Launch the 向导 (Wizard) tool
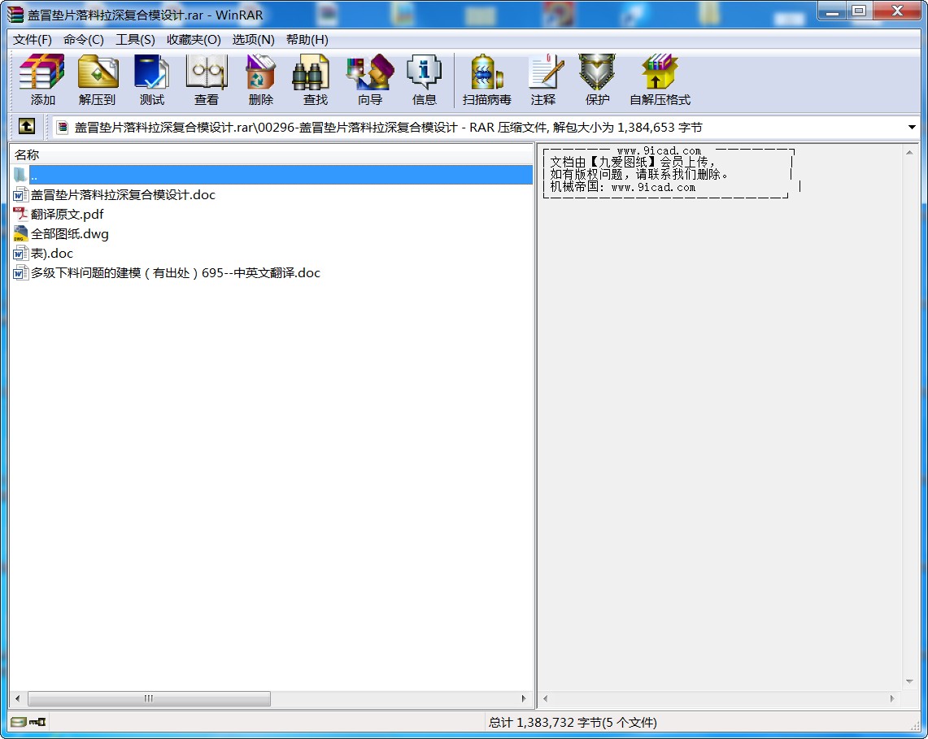Viewport: 928px width, 739px height. coord(369,80)
